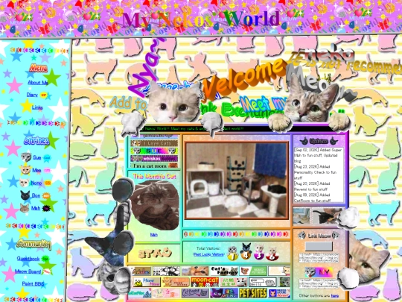402x302 pixels.
Task: Click the rainbow cat blinkie banner
Action: 154,151
